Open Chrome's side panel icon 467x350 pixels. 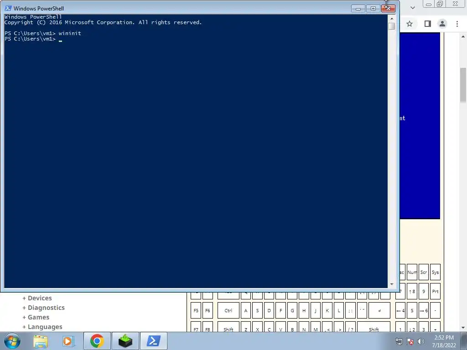(428, 24)
